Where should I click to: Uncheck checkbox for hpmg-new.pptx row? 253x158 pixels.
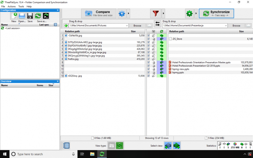click(149, 69)
